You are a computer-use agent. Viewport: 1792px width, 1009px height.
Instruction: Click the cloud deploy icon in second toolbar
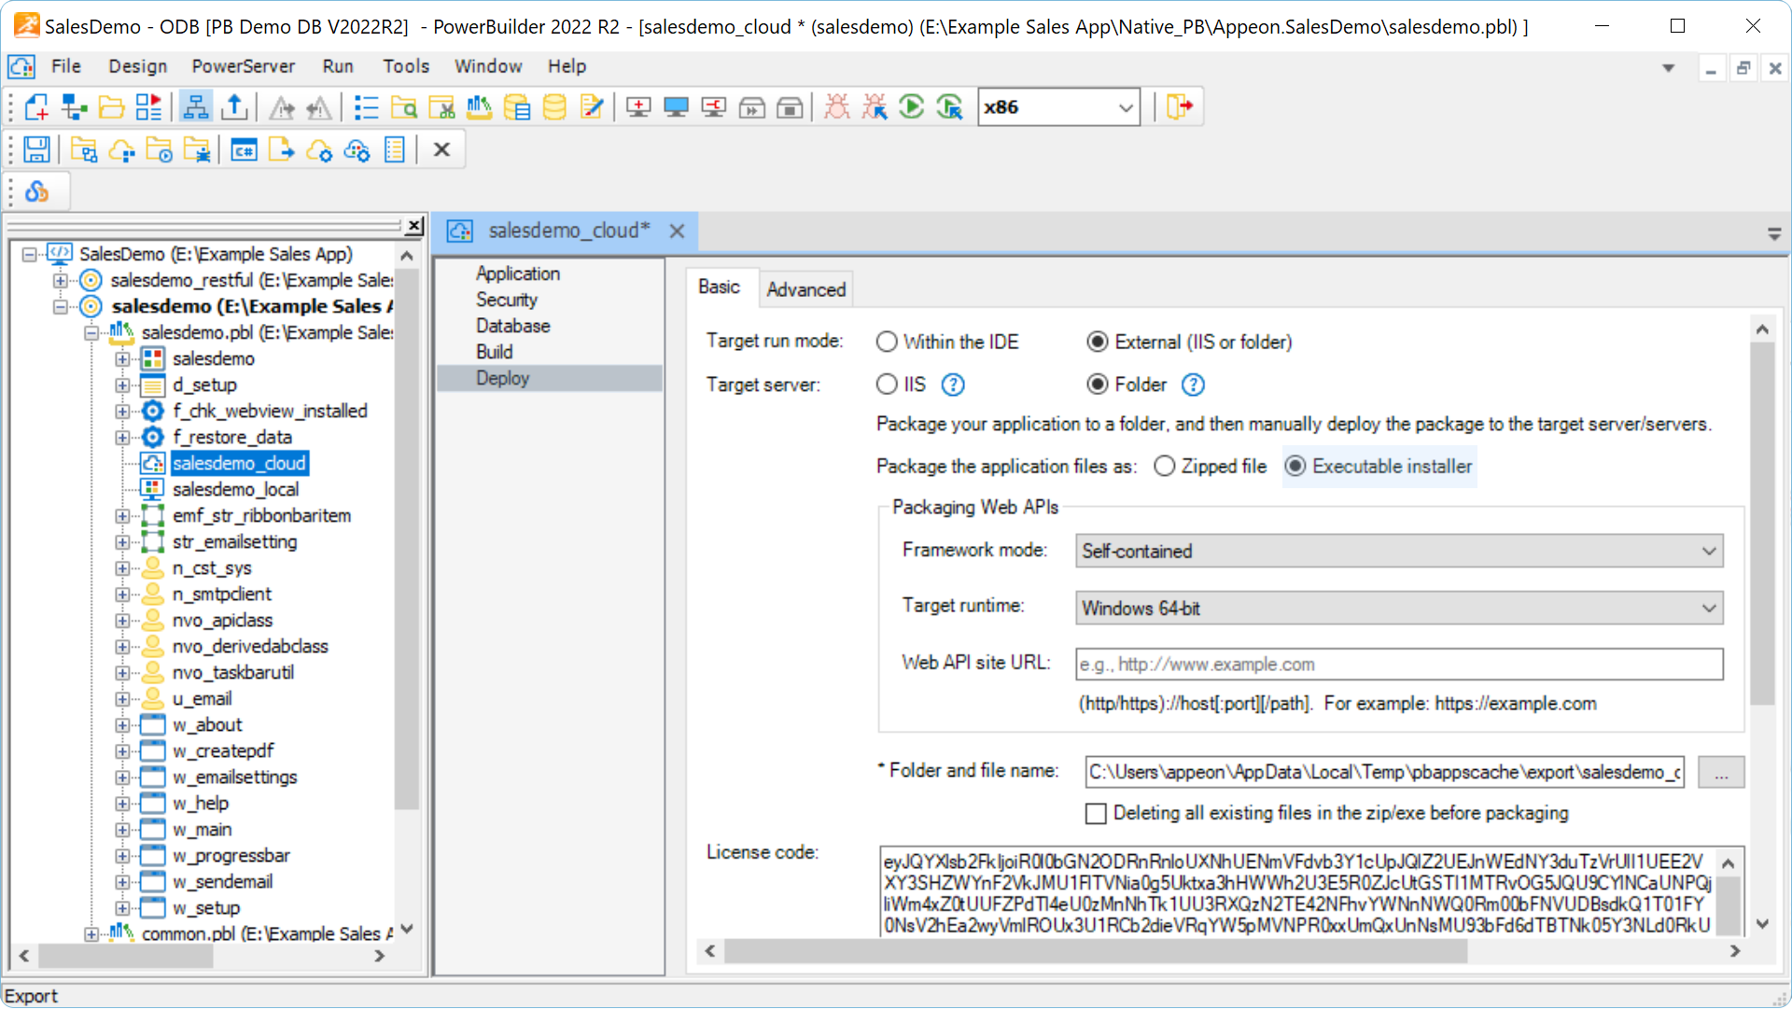pyautogui.click(x=122, y=150)
